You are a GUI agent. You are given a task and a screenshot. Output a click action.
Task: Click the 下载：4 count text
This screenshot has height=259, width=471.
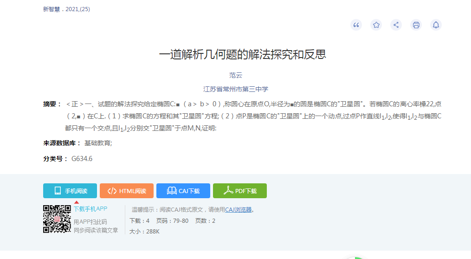139,221
